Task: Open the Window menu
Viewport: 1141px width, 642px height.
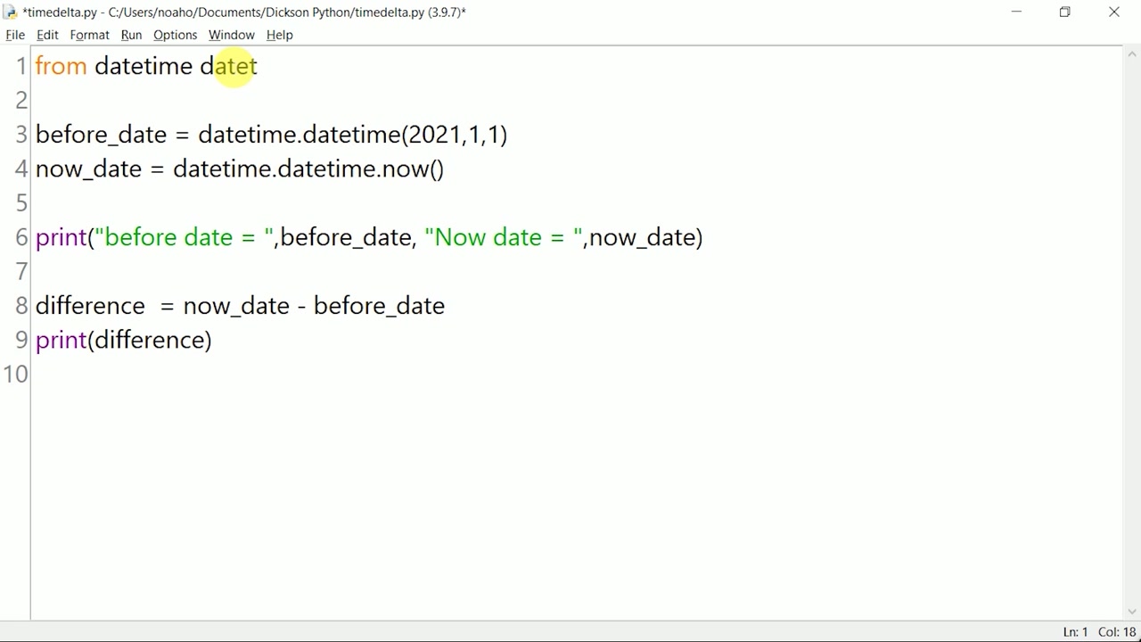Action: 231,35
